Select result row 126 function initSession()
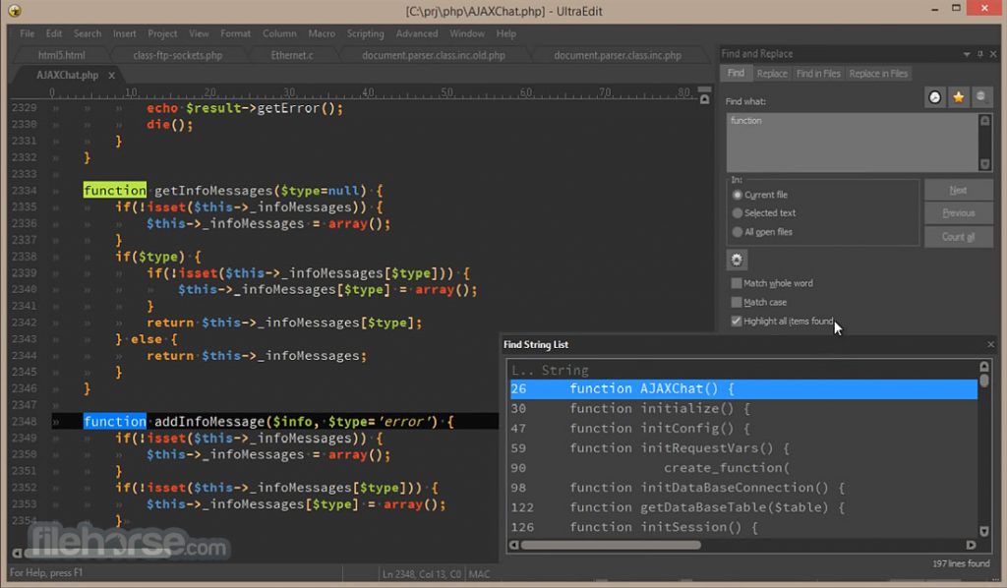 click(743, 527)
